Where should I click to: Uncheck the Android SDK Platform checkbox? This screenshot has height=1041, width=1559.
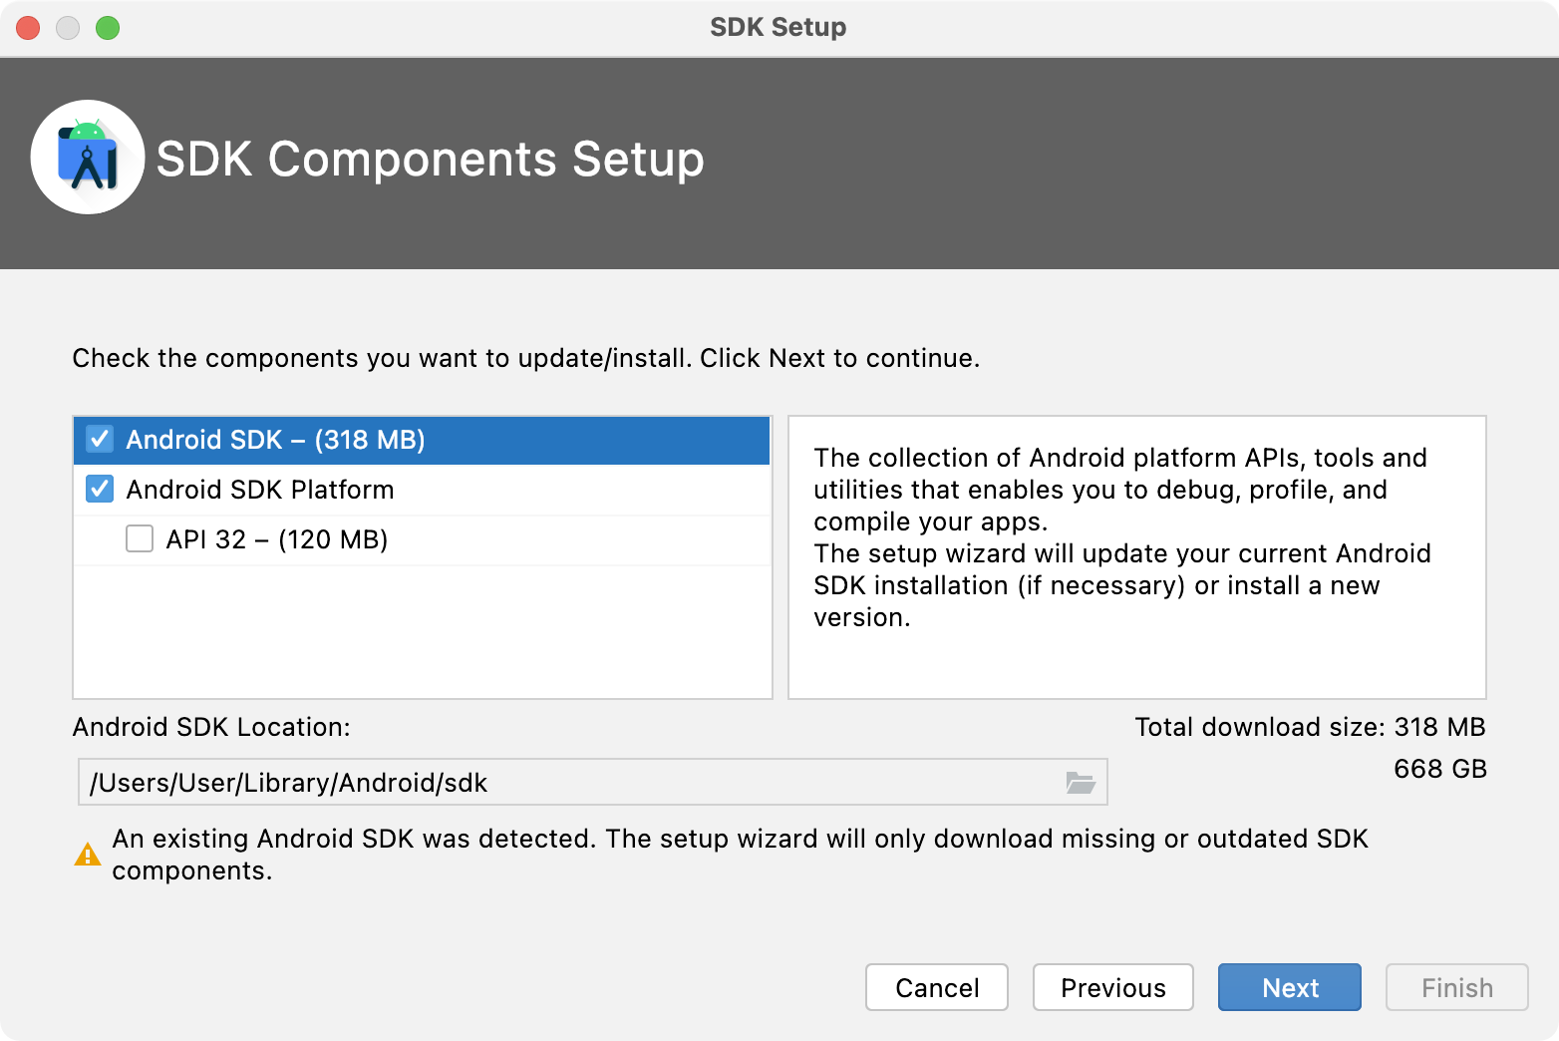100,490
